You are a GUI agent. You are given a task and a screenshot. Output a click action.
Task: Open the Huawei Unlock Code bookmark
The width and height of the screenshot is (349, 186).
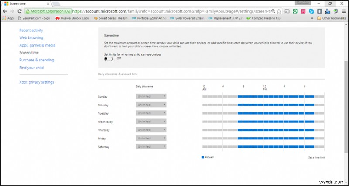click(72, 18)
